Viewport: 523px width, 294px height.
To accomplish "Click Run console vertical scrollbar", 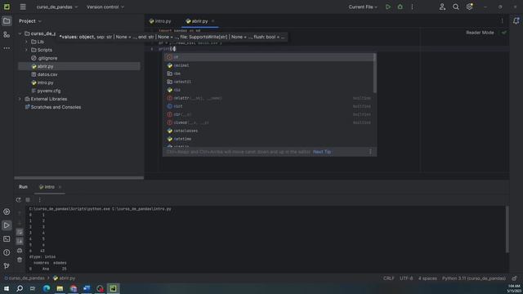I will [x=507, y=229].
